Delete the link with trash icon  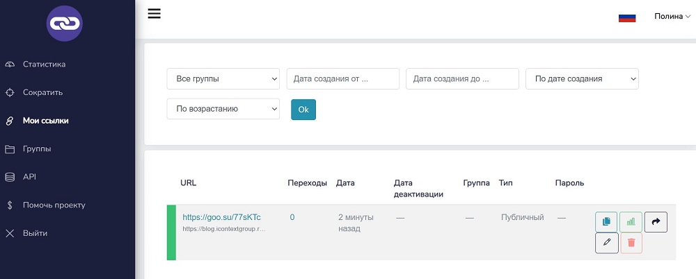(x=631, y=243)
